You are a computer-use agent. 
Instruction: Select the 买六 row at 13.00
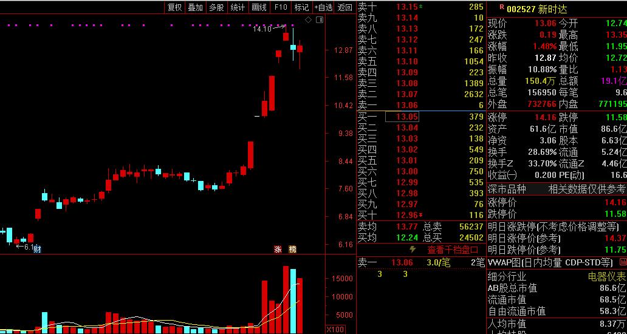coord(420,171)
